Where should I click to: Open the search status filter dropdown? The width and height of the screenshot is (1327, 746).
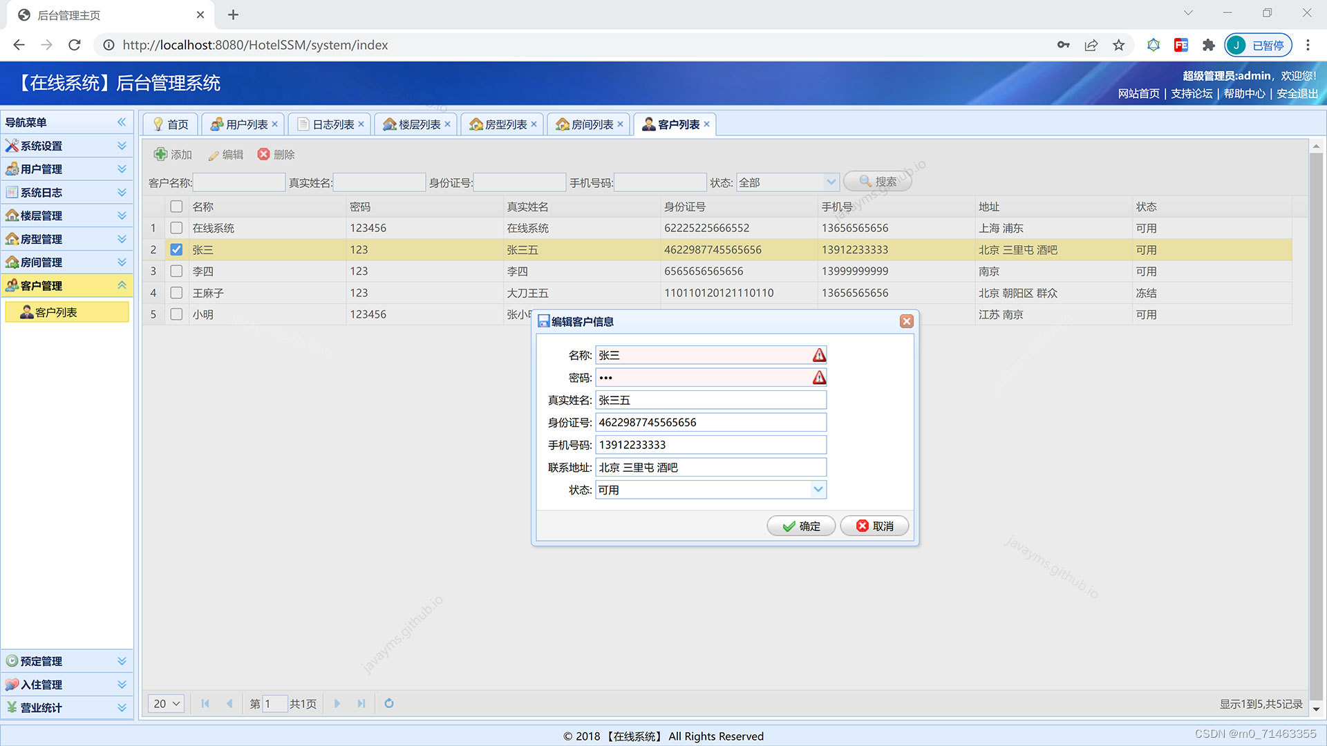pos(830,182)
